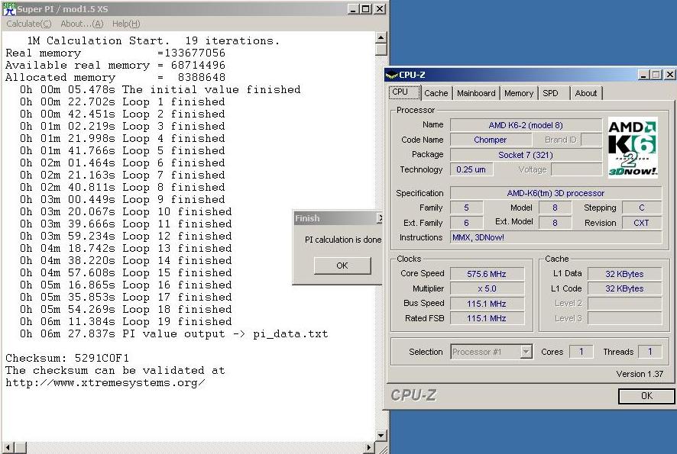
Task: Click the Specification field AMD-K6(tm) 3D processor
Action: 556,193
